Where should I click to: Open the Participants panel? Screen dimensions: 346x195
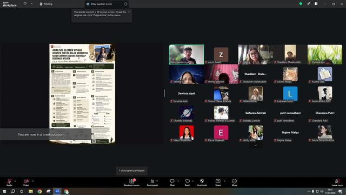click(x=152, y=183)
